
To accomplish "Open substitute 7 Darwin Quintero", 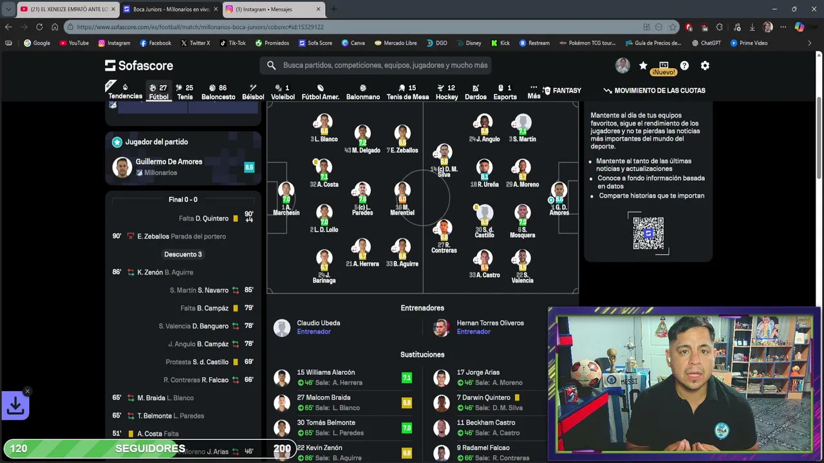I will [489, 403].
